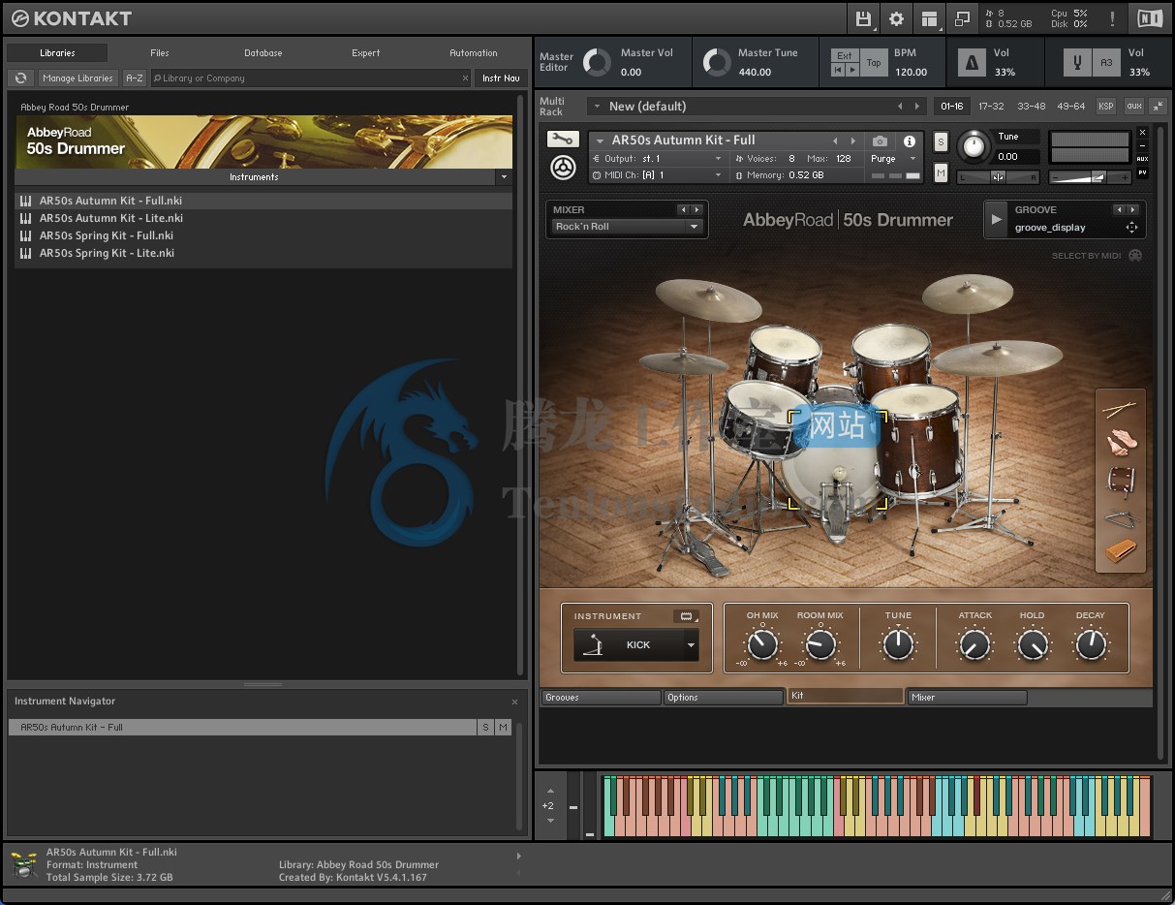Screen dimensions: 1175x905
Task: Show rack page 17-32
Action: tap(991, 107)
